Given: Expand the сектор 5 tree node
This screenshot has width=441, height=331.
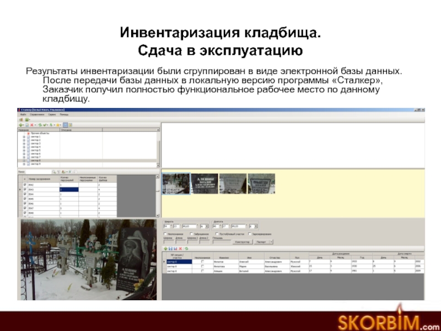Looking at the screenshot, I should (24, 150).
